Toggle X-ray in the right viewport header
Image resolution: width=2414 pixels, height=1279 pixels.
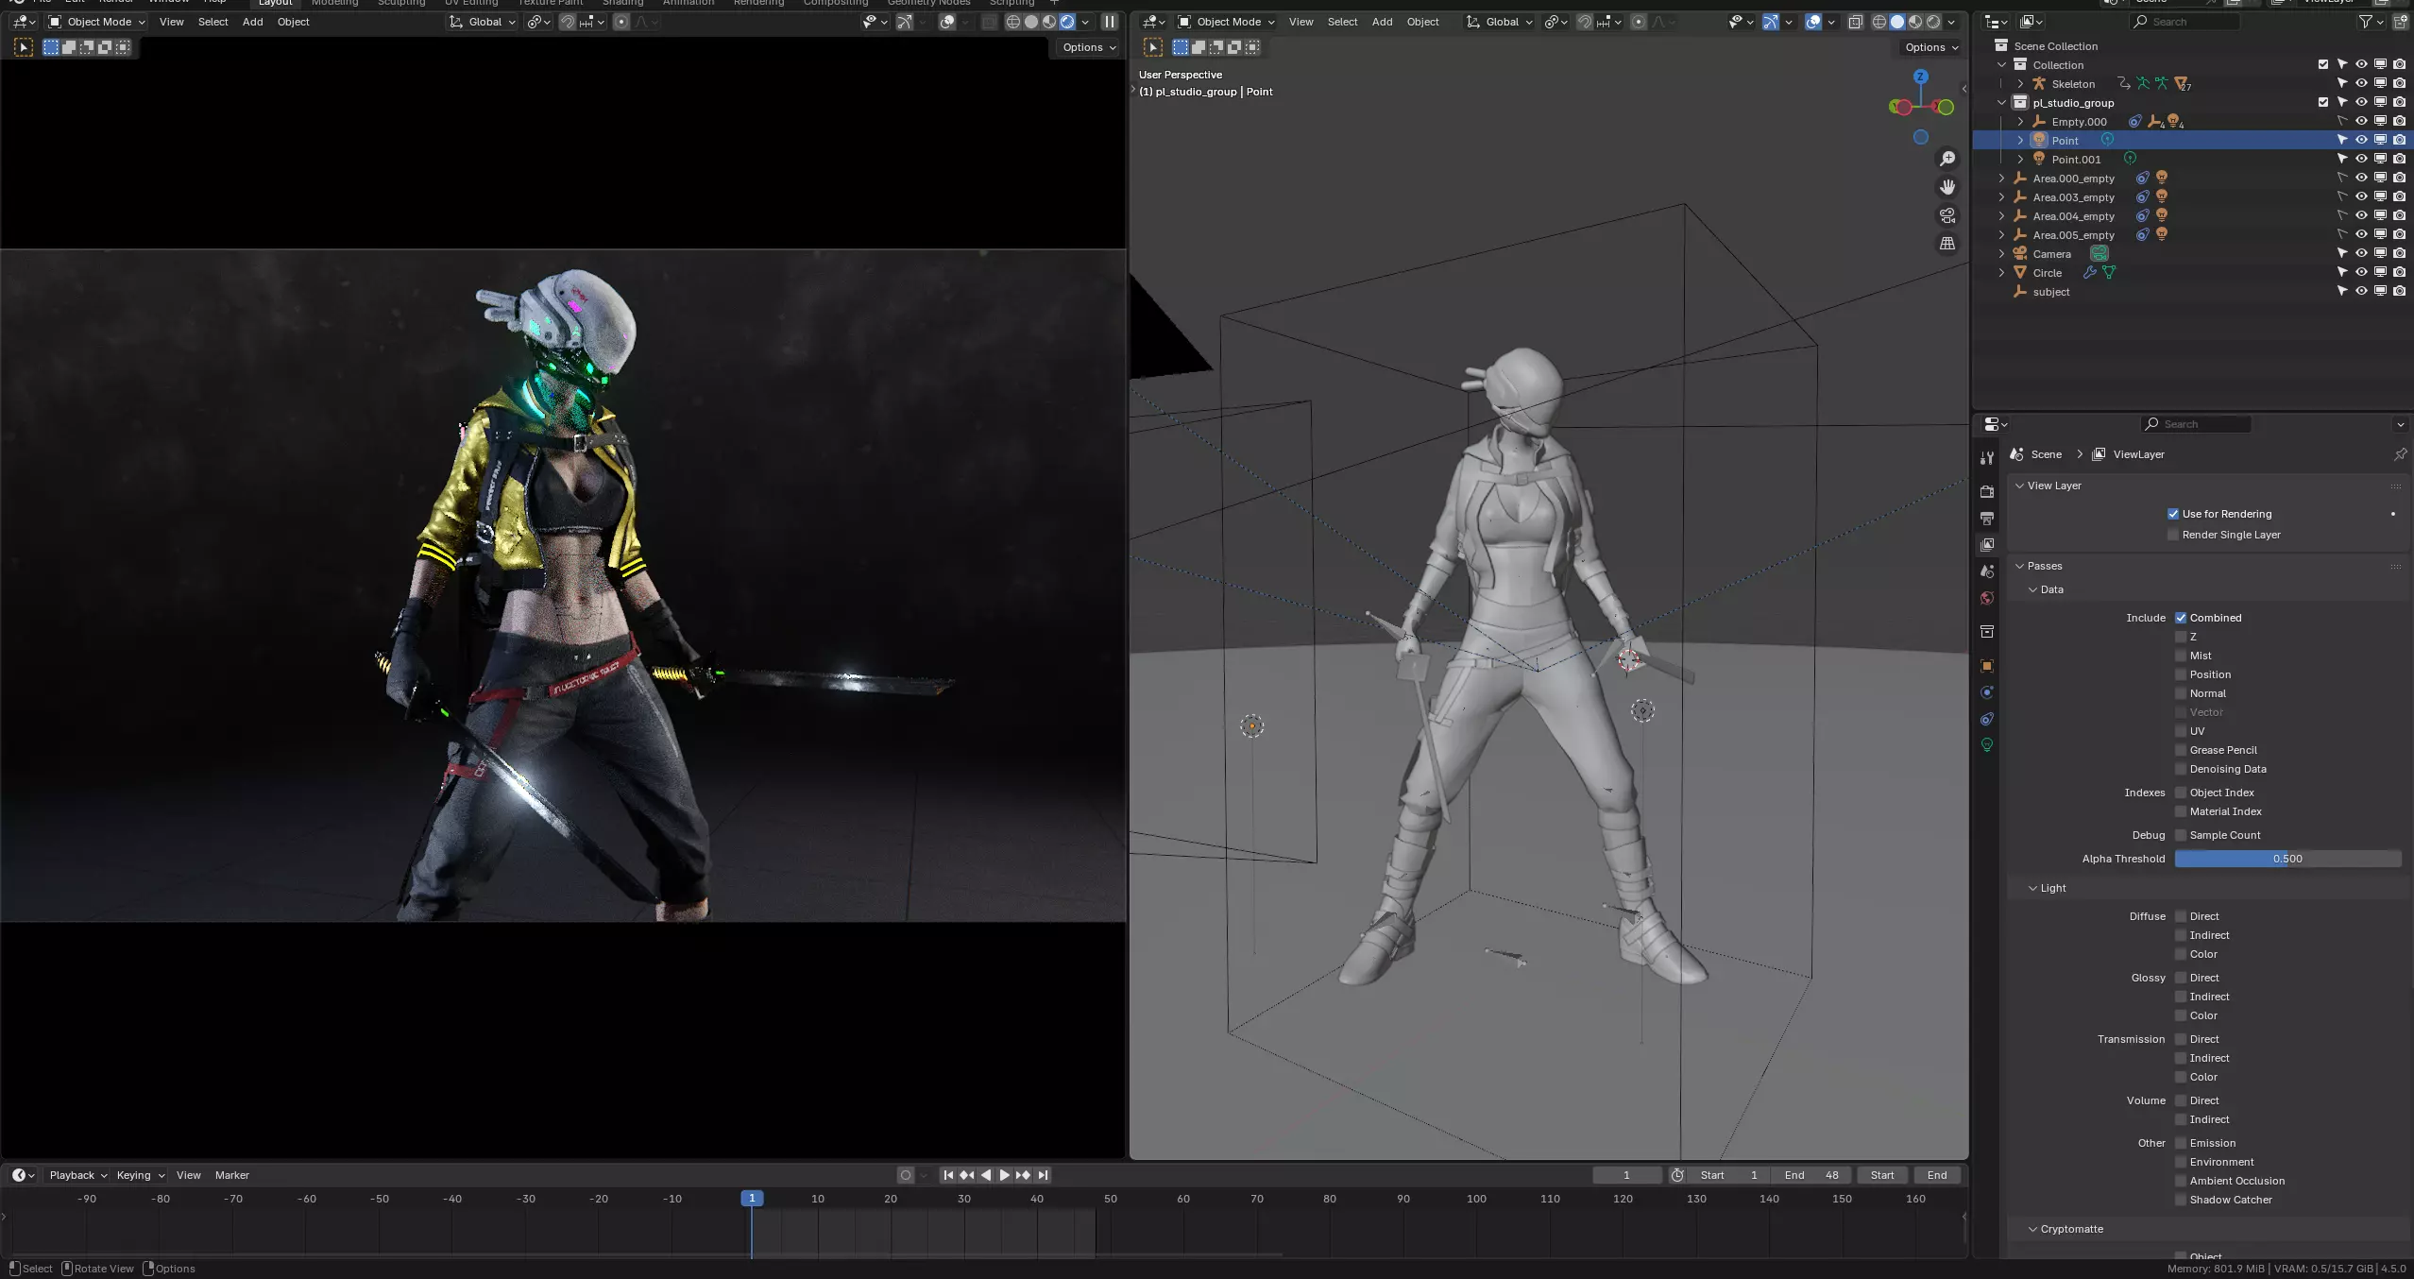1855,22
